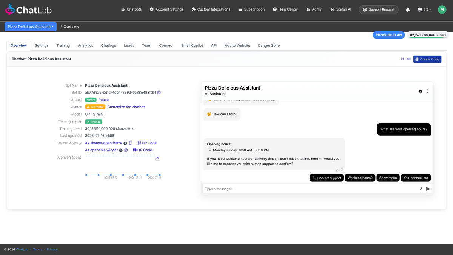This screenshot has width=453, height=255.
Task: Open Account Settings in top navigation
Action: 166,9
